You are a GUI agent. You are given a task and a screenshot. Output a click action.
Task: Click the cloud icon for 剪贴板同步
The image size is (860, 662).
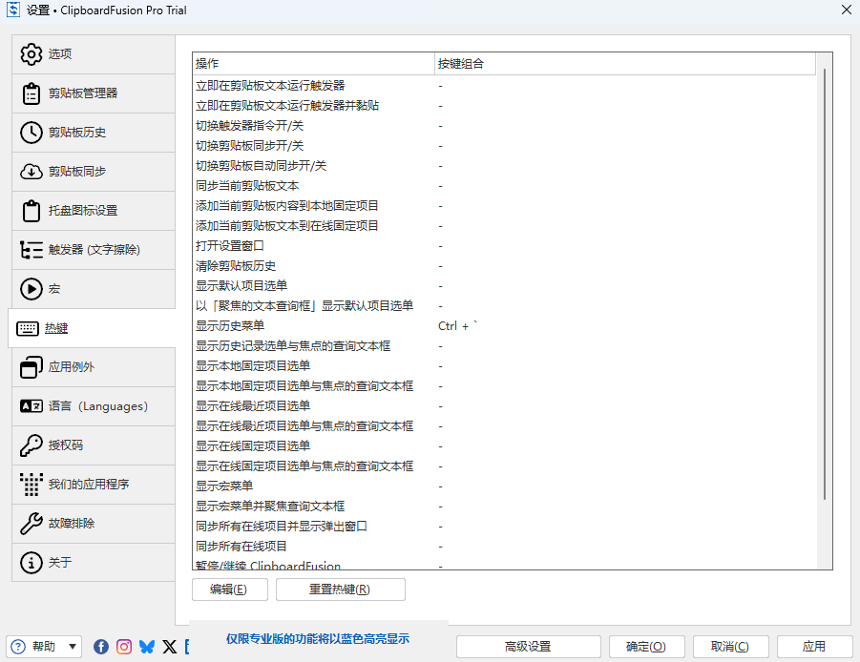31,172
